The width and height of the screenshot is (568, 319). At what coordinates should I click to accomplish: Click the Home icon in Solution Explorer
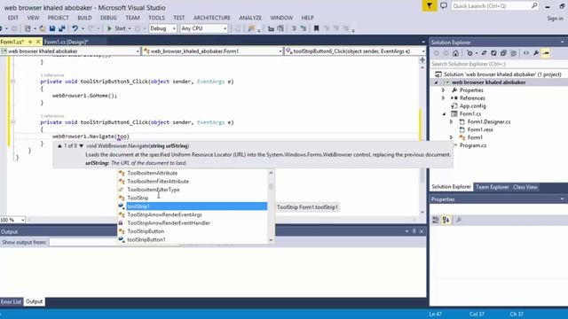click(455, 53)
